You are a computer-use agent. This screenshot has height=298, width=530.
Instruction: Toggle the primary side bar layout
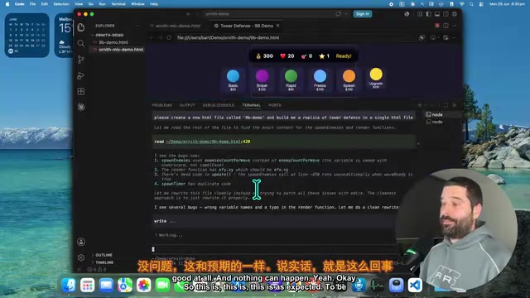pos(428,14)
